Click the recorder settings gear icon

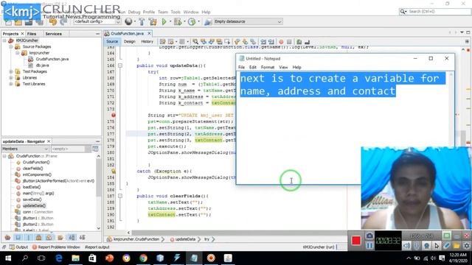point(467,246)
